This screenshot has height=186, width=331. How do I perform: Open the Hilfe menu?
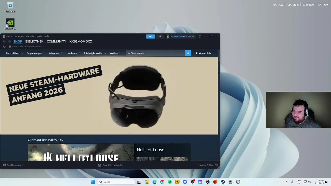tap(47, 36)
